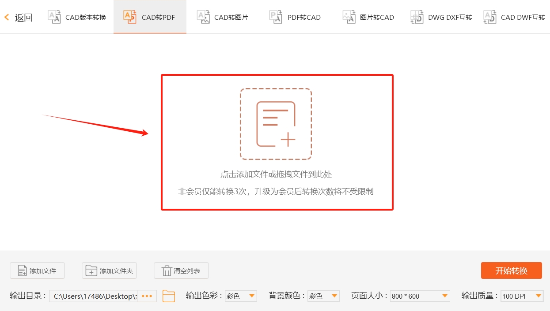The height and width of the screenshot is (311, 550).
Task: Click the 点击添加文件或拖拽文件到此处 text
Action: [276, 174]
